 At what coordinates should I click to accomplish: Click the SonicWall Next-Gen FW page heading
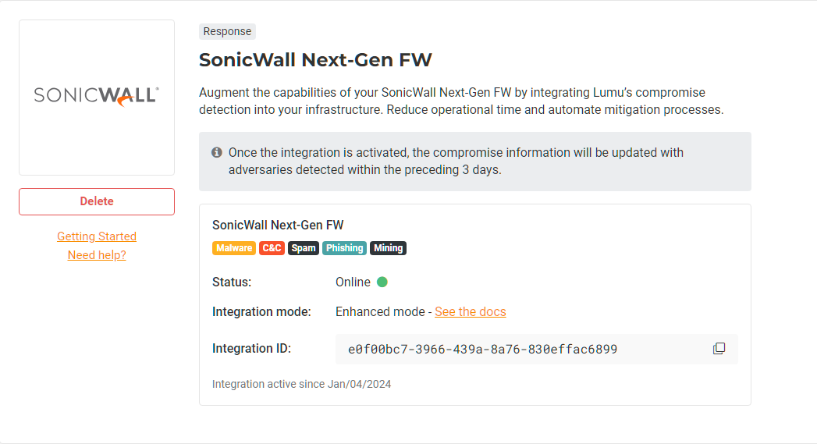tap(315, 60)
